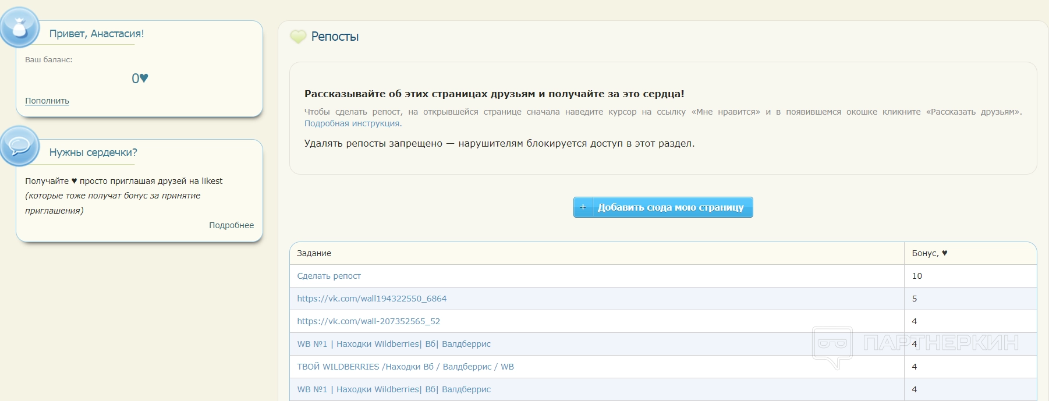Click the Репосты section heading
This screenshot has width=1049, height=401.
(335, 37)
